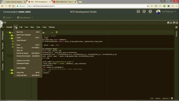Bookmark the page with star icon
179x101 pixels.
point(148,6)
